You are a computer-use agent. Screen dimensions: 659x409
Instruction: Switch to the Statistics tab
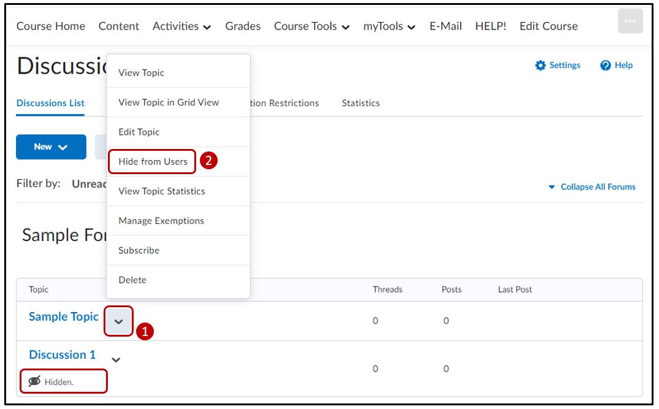pos(360,103)
